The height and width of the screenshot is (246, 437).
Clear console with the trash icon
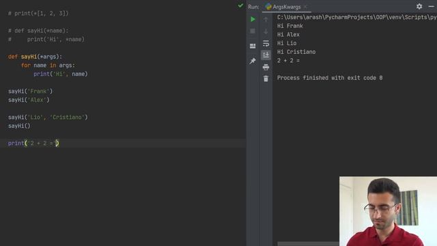(x=266, y=79)
